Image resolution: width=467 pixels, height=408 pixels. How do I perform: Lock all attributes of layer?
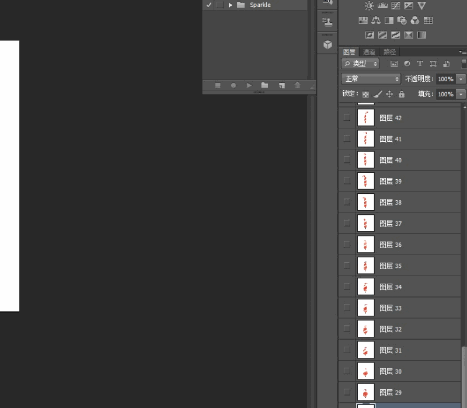402,94
